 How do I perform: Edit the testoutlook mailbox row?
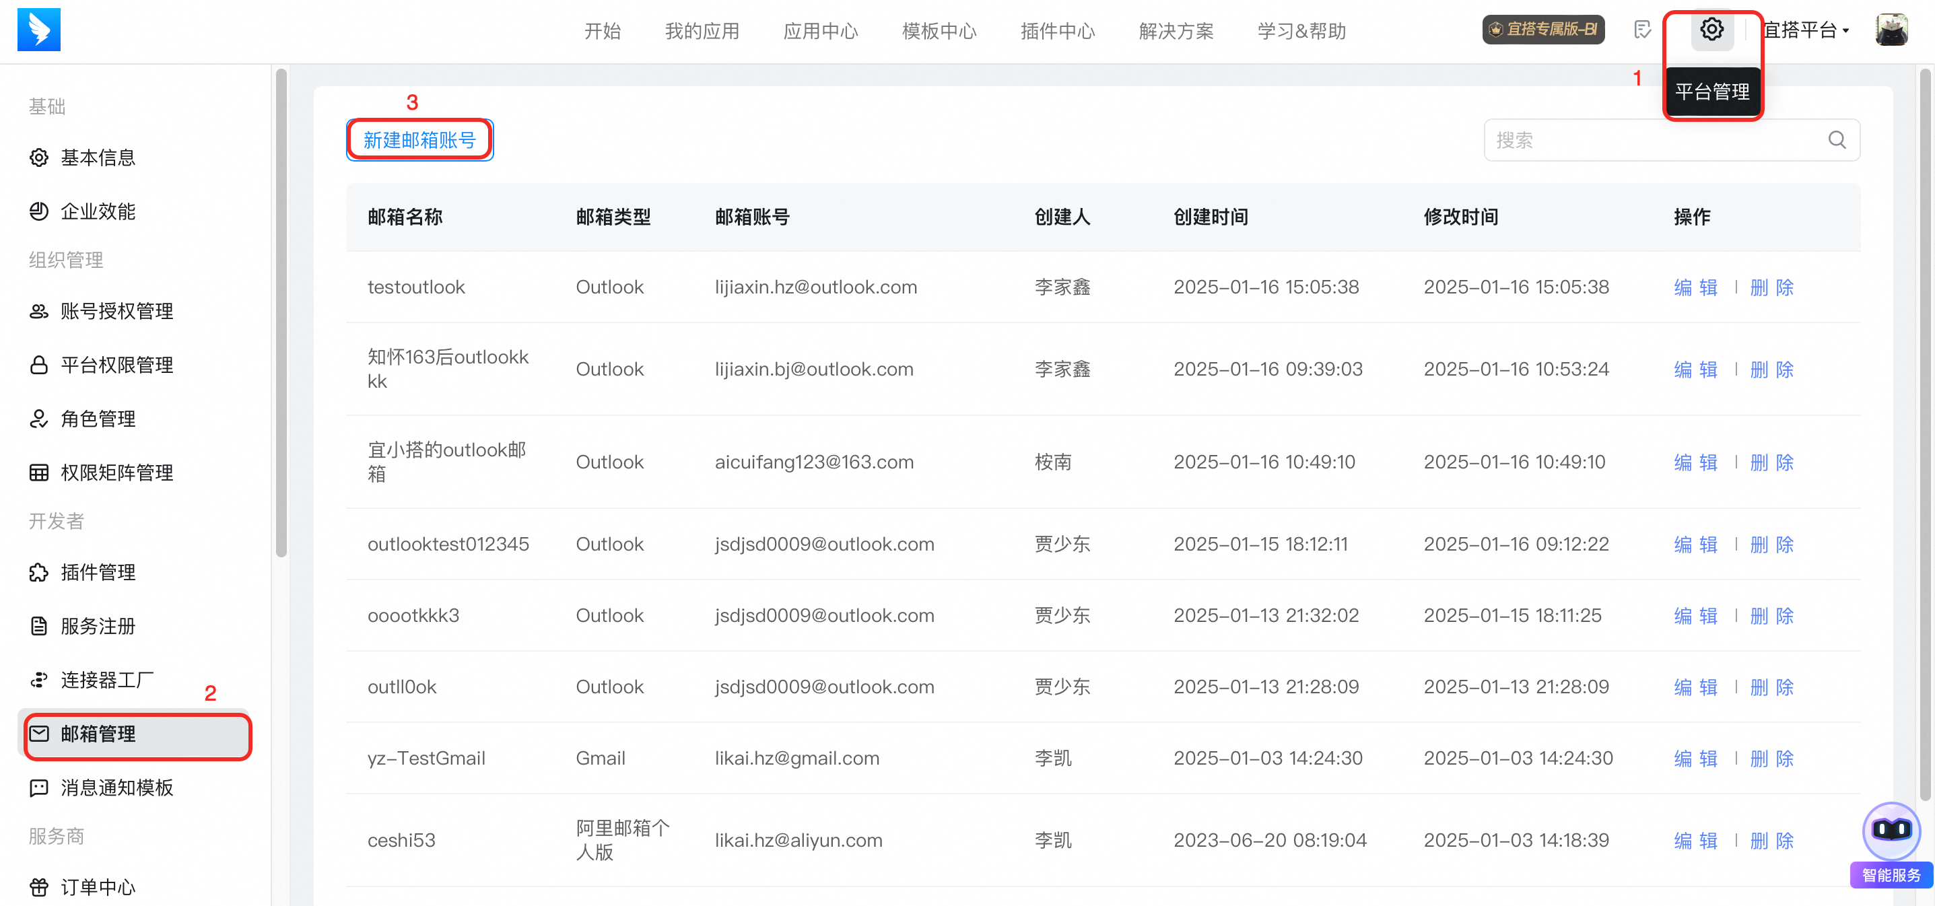pyautogui.click(x=1695, y=287)
